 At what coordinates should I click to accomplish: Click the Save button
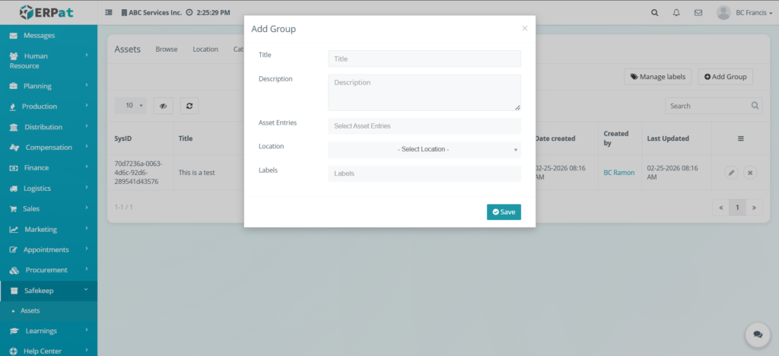coord(504,212)
